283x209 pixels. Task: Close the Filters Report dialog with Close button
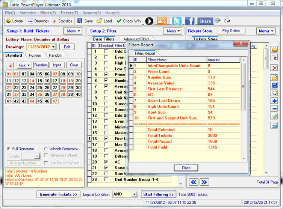tap(186, 168)
